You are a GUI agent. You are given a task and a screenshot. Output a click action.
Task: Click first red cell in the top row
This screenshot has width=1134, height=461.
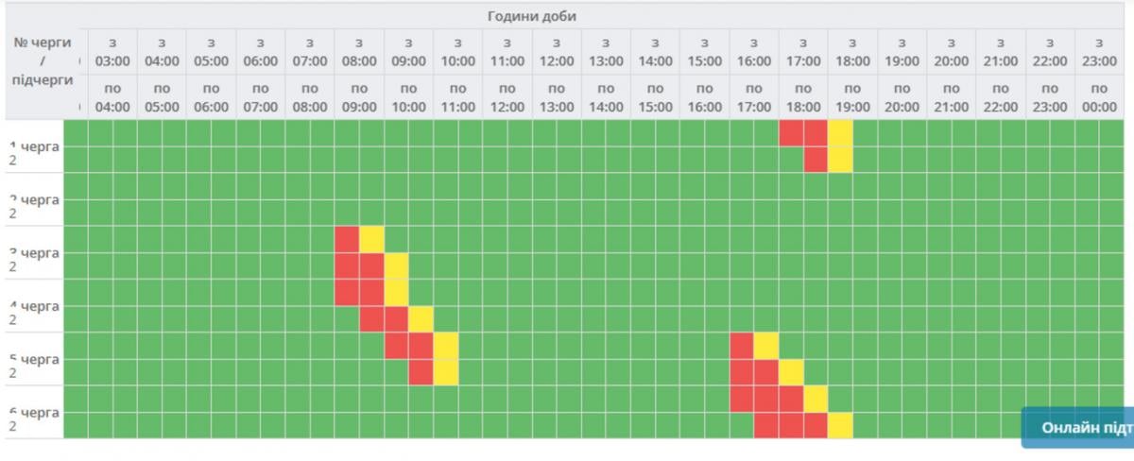[791, 133]
